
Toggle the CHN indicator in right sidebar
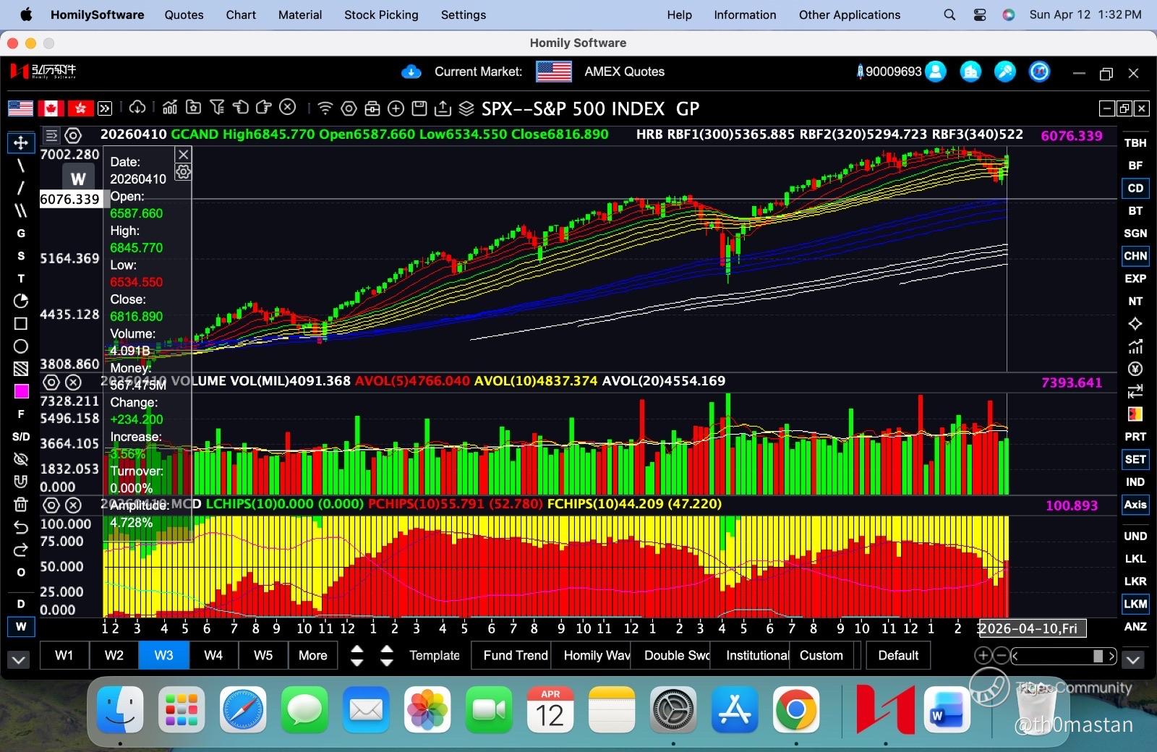point(1135,256)
